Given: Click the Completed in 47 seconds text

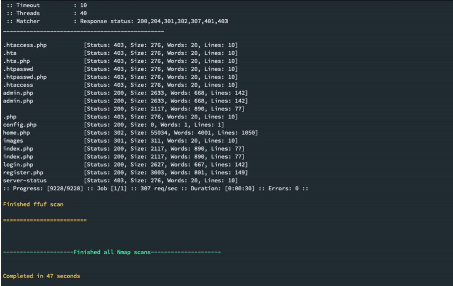Looking at the screenshot, I should tap(42, 276).
